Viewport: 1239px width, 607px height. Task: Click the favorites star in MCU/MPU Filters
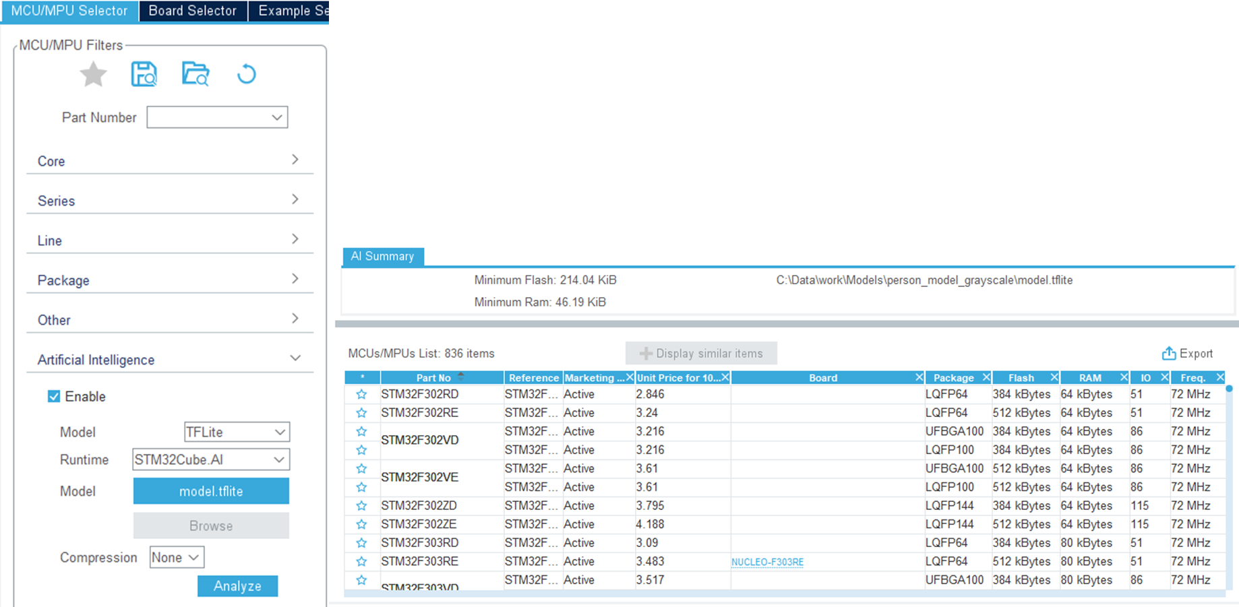click(x=93, y=74)
